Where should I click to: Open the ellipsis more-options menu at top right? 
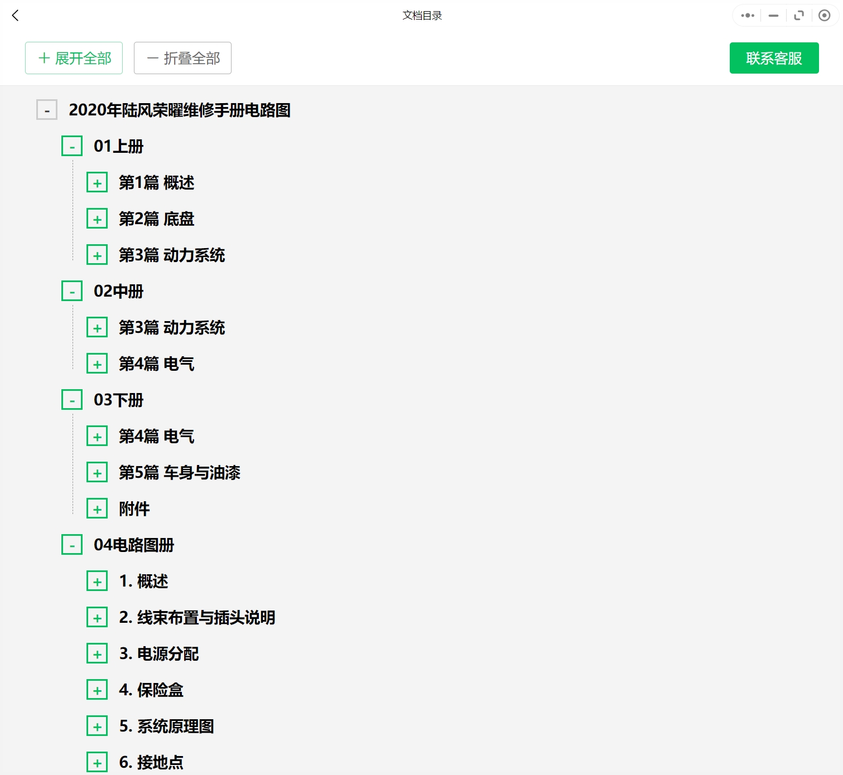point(746,16)
